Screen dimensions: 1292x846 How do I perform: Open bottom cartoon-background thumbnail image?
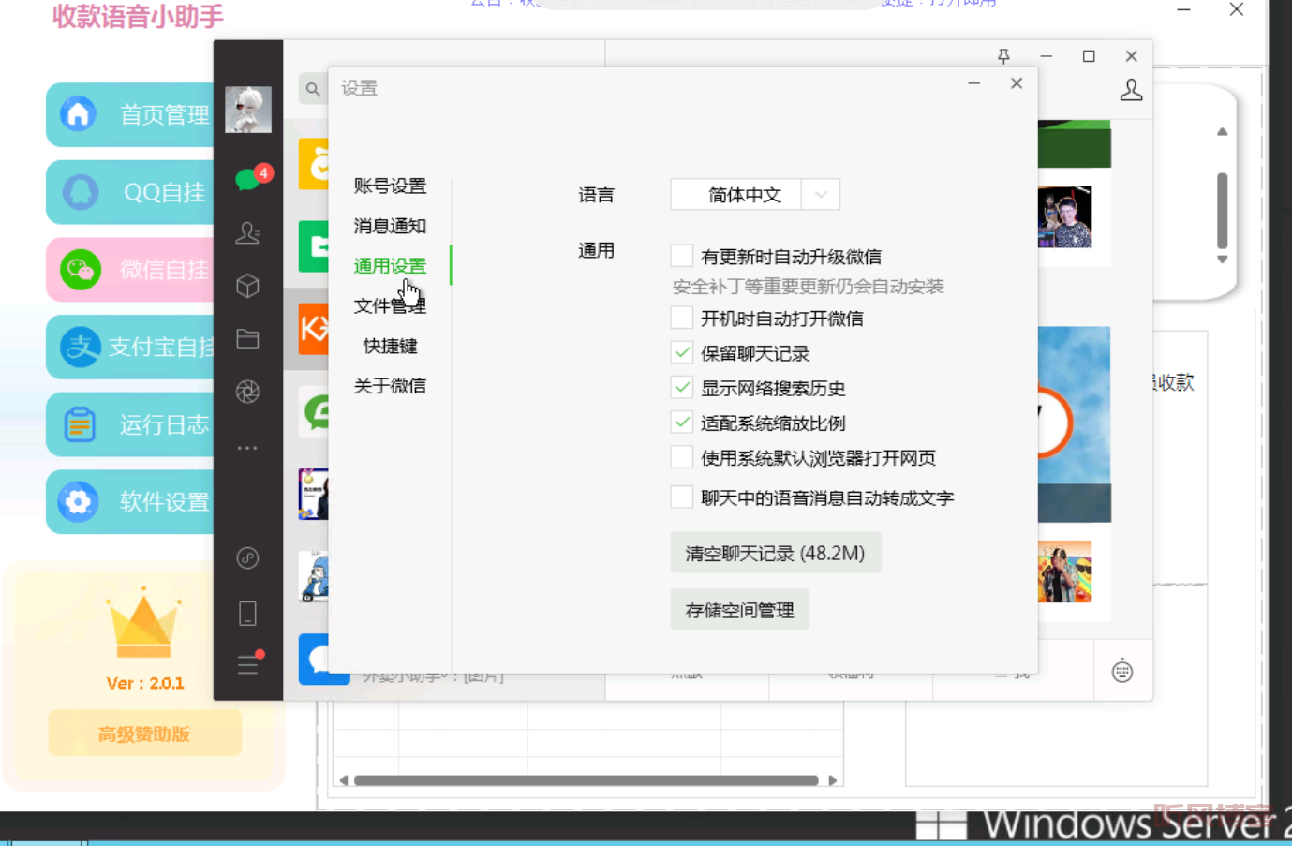[x=1064, y=571]
